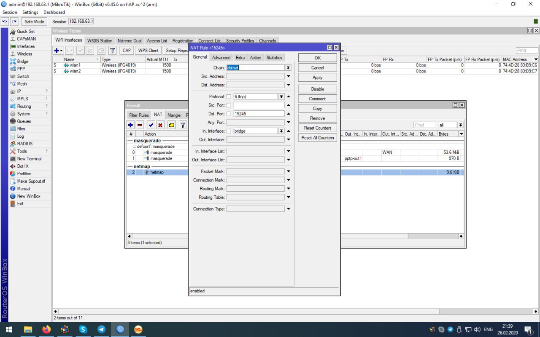Open the Dashboard menu
The width and height of the screenshot is (540, 337).
point(54,12)
